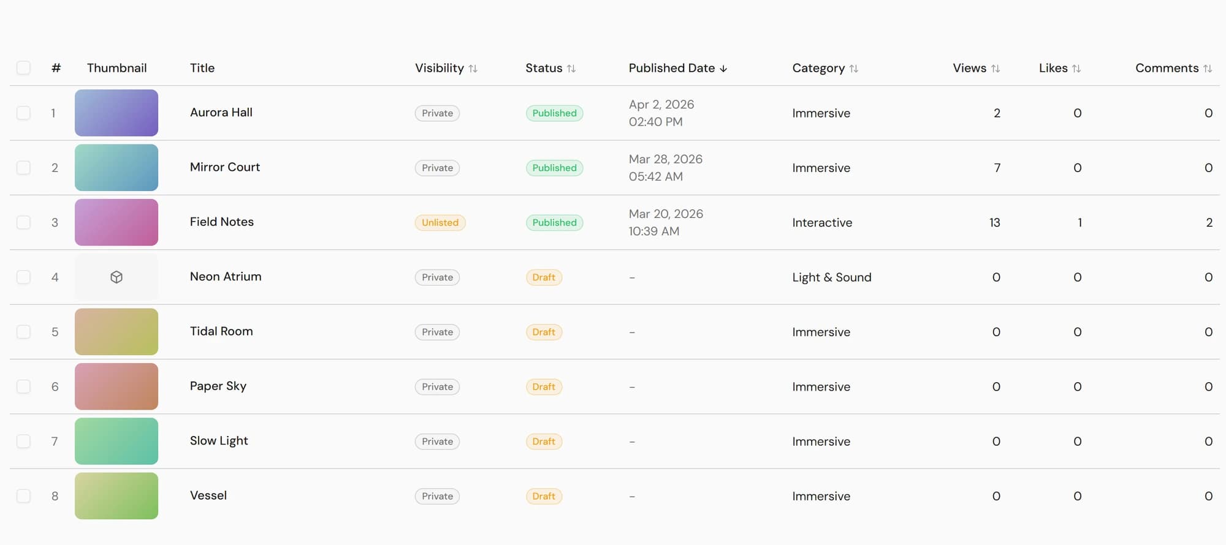This screenshot has height=545, width=1226.
Task: Open the Field Notes thumbnail
Action: 116,222
